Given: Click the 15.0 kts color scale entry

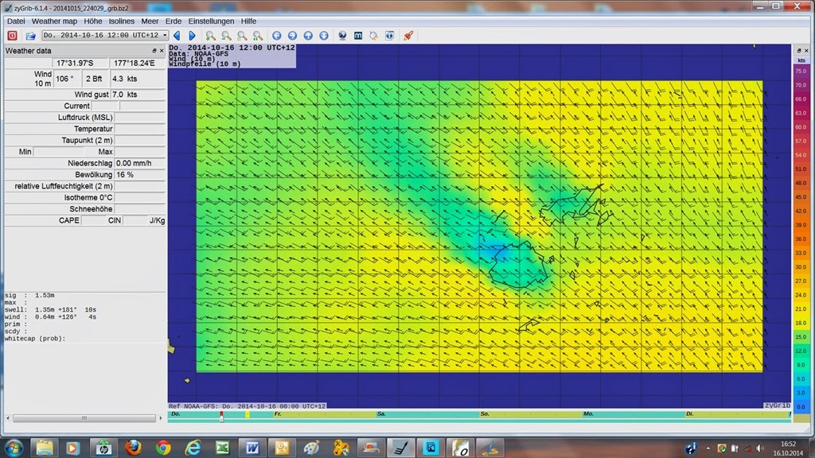Looking at the screenshot, I should click(x=801, y=337).
